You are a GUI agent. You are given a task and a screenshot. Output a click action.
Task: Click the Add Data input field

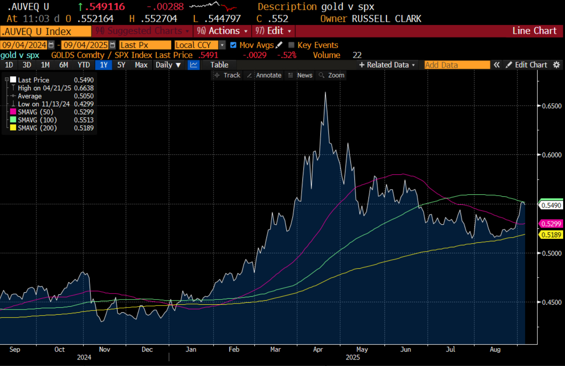point(457,65)
